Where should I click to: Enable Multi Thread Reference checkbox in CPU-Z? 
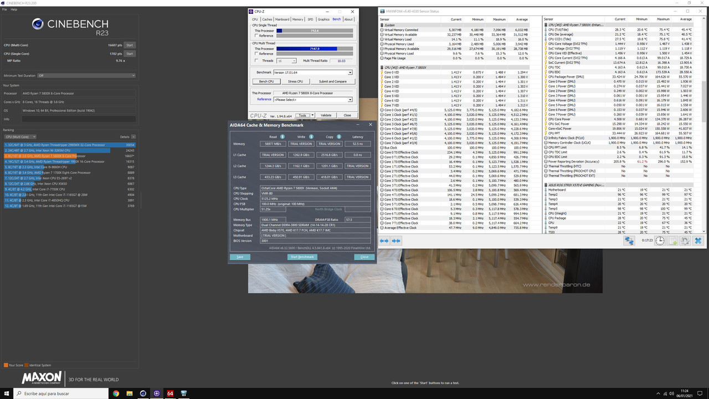[256, 53]
